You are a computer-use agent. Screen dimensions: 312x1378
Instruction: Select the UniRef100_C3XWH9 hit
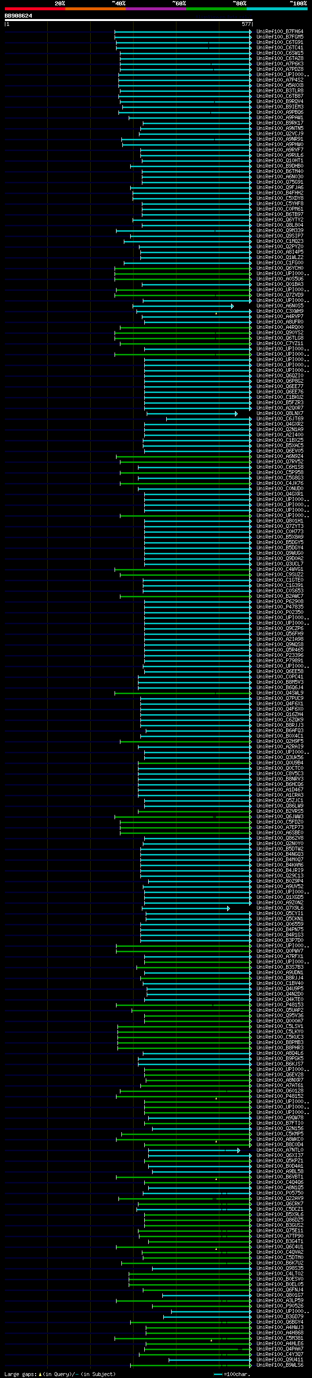(x=279, y=311)
